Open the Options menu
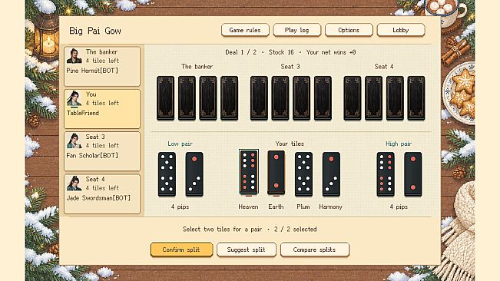The height and width of the screenshot is (281, 500). coord(349,30)
